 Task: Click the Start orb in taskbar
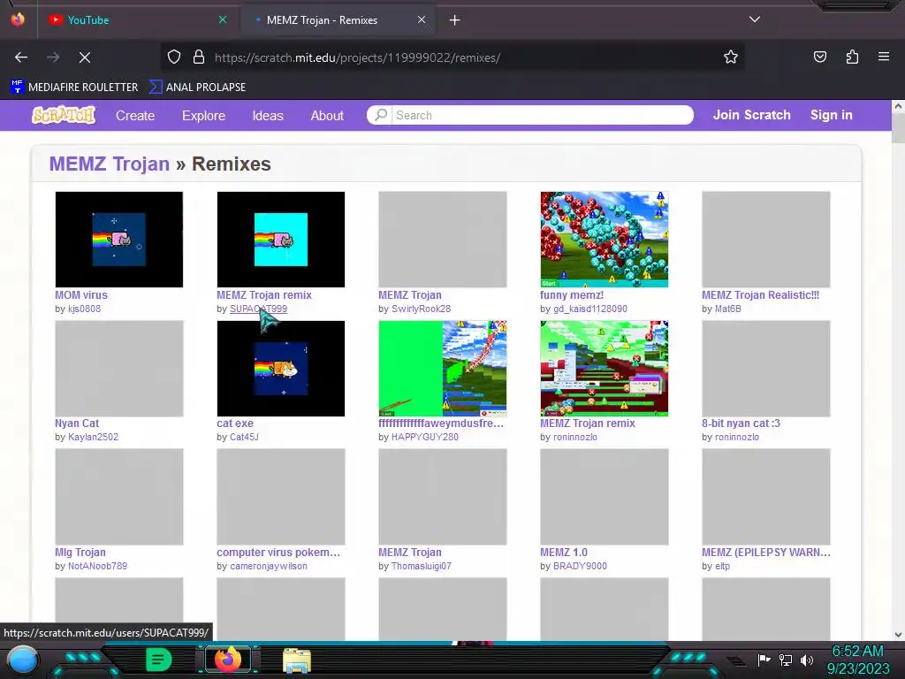tap(23, 660)
